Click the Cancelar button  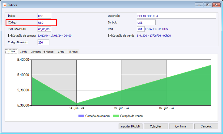click(206, 126)
